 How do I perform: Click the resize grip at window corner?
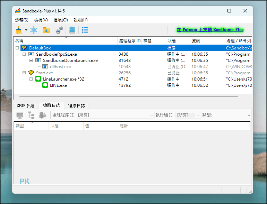(251, 192)
